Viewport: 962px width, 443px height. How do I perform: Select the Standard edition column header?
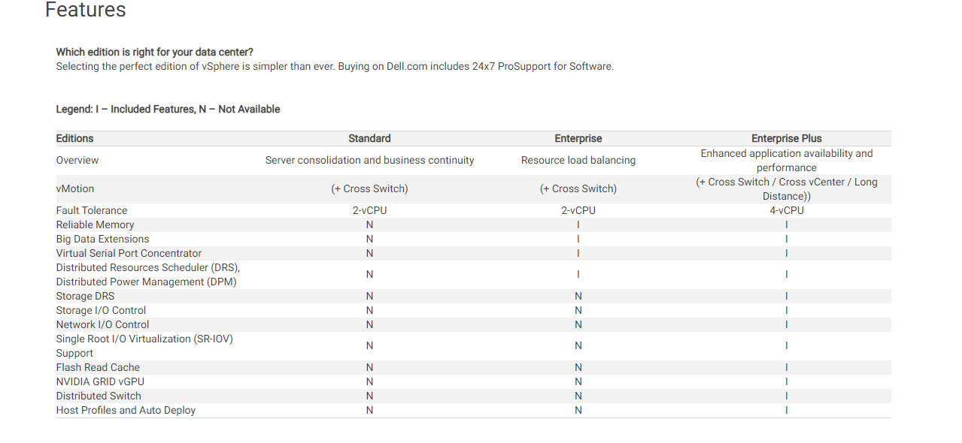coord(369,138)
